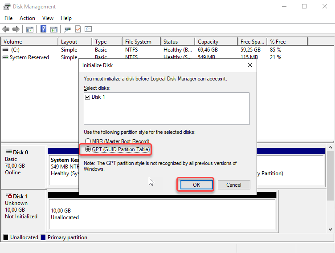Click the checklist icon in the toolbar
Viewport: 335px width, 253px height.
point(88,29)
